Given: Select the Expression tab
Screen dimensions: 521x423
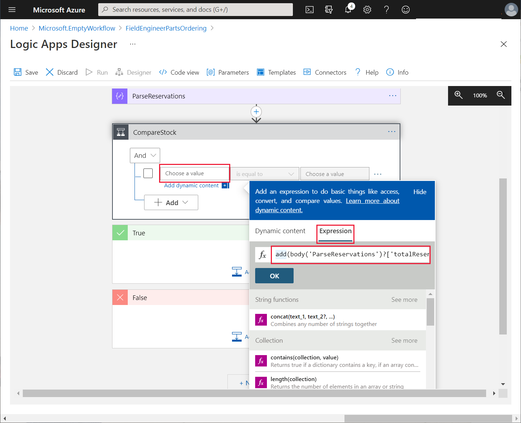Looking at the screenshot, I should point(335,231).
